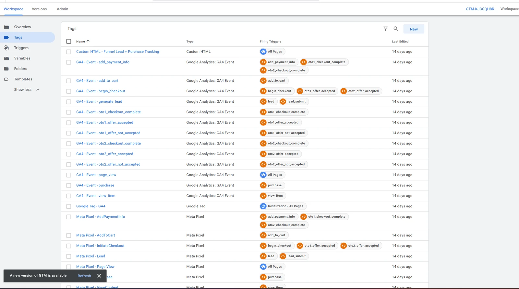The image size is (519, 289).
Task: Click the All Pages eye icon for GA4 page_view
Action: tap(263, 175)
